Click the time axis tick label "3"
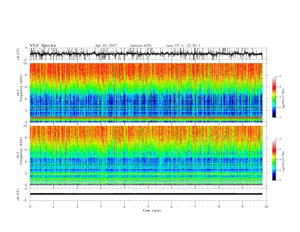The width and height of the screenshot is (300, 232). point(101,207)
